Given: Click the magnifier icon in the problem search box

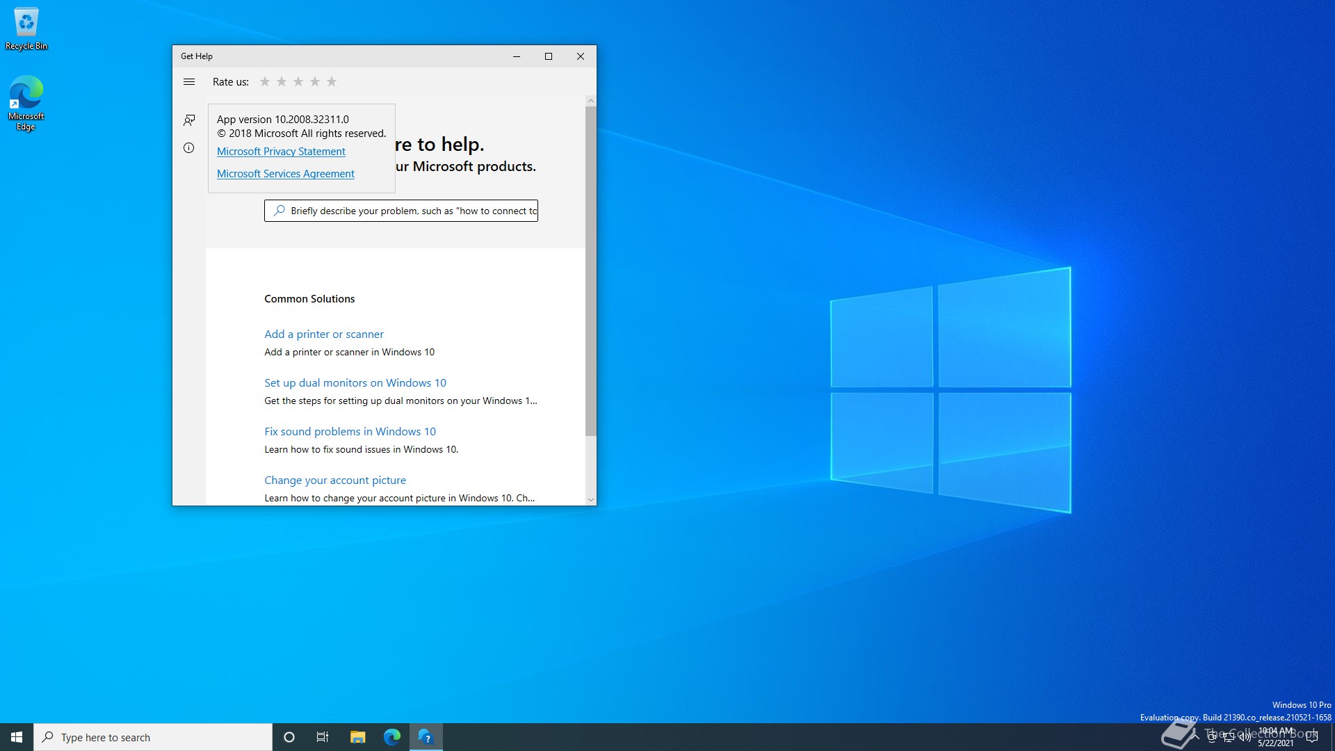Looking at the screenshot, I should [x=279, y=211].
